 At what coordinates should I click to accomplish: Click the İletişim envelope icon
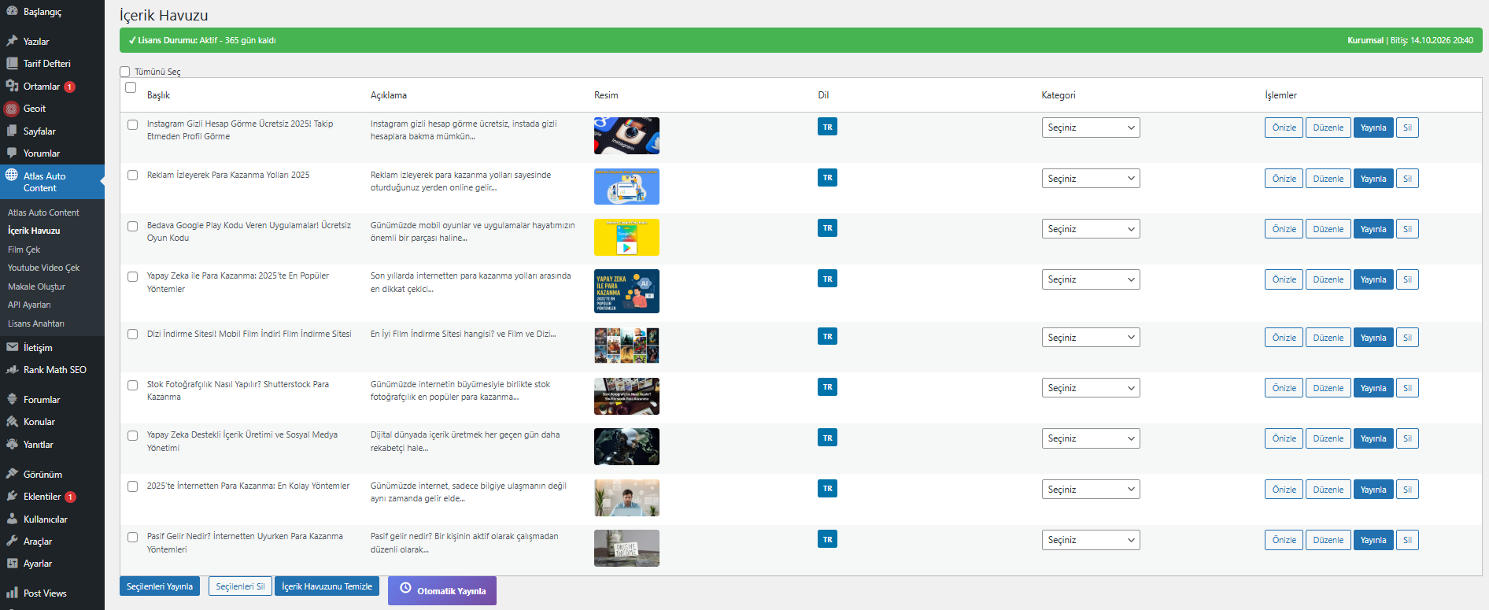coord(12,347)
